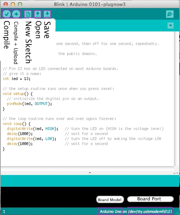Click comment 'the loop routine runs over and over'
The width and height of the screenshot is (180, 215).
pyautogui.click(x=59, y=119)
